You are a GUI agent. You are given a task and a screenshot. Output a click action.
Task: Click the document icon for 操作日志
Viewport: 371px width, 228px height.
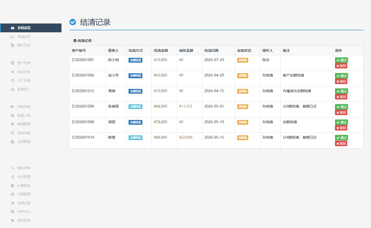click(x=13, y=45)
